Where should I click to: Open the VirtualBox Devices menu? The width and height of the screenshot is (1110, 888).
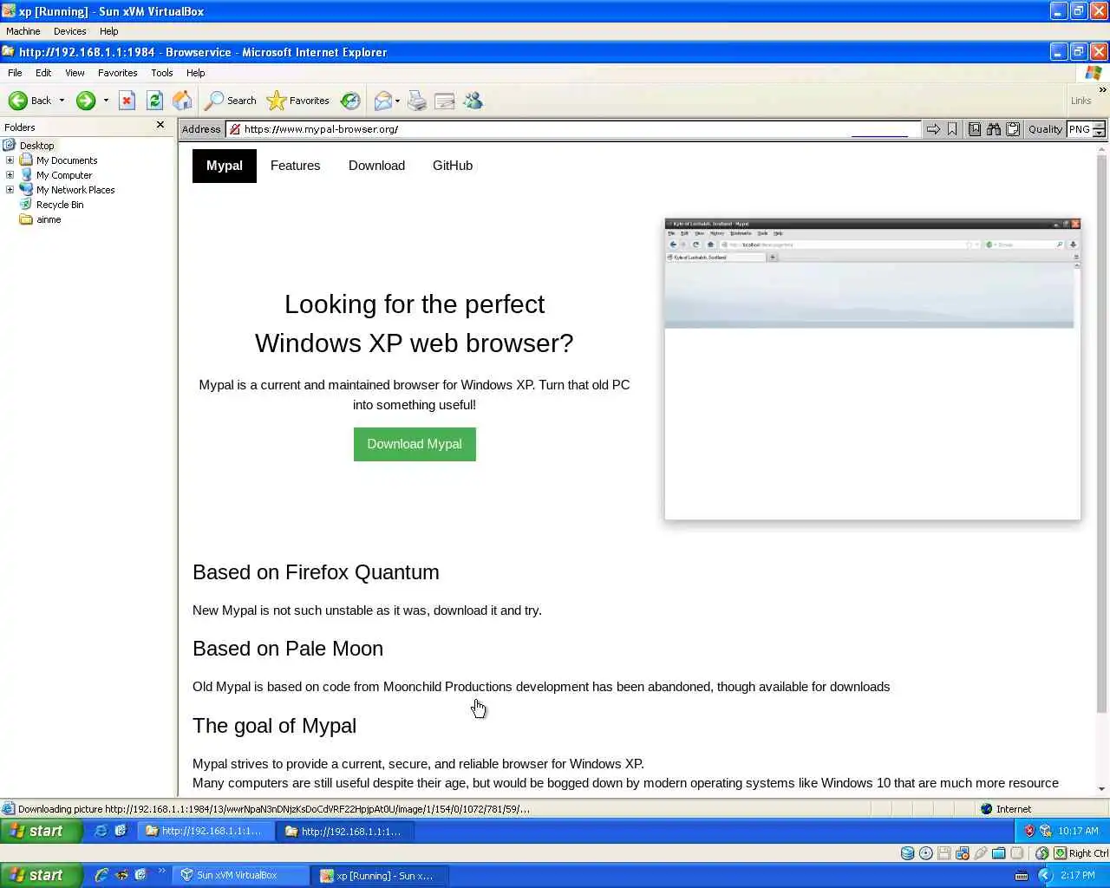[69, 31]
